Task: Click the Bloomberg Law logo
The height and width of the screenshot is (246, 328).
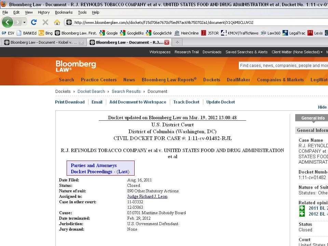Action: click(x=76, y=66)
